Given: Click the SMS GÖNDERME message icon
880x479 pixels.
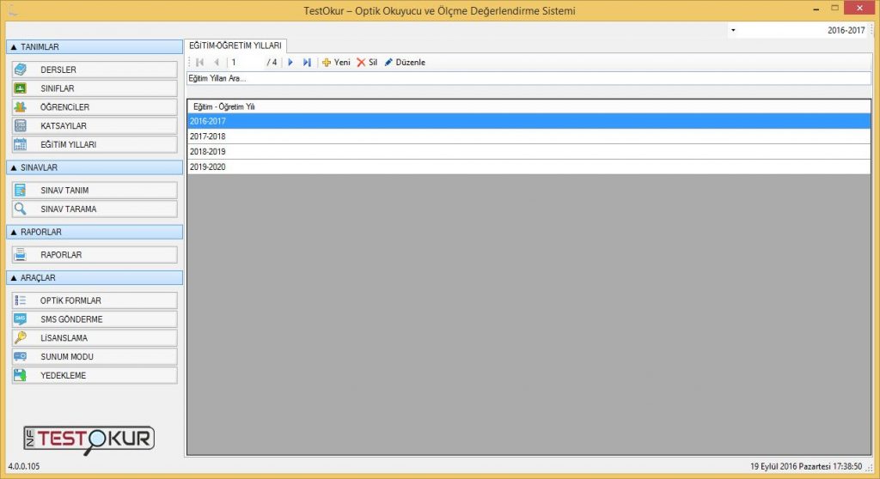Looking at the screenshot, I should pyautogui.click(x=21, y=319).
